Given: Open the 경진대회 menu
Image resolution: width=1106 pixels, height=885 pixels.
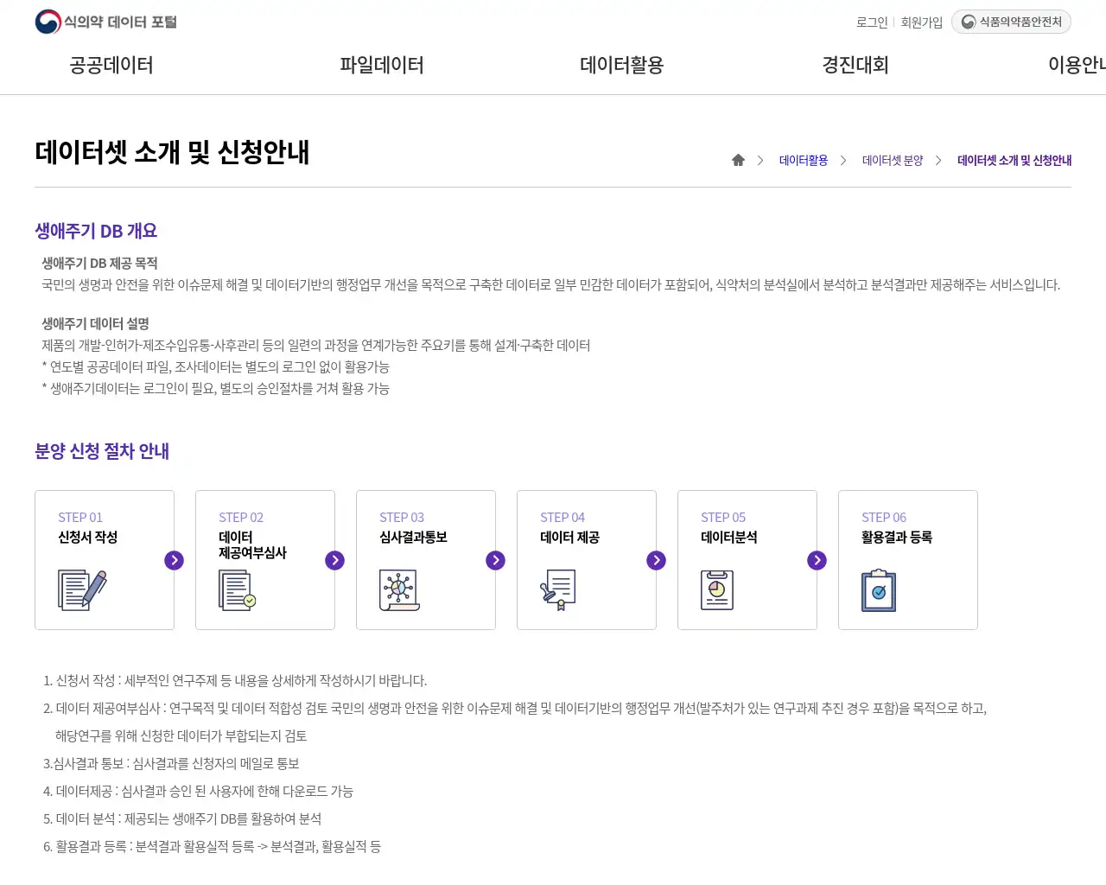Looking at the screenshot, I should 855,65.
